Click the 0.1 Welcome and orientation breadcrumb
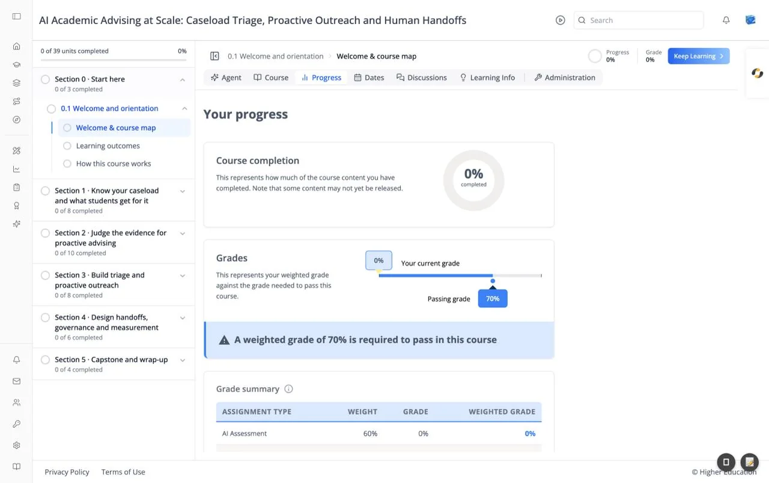Viewport: 769px width, 483px height. (276, 56)
